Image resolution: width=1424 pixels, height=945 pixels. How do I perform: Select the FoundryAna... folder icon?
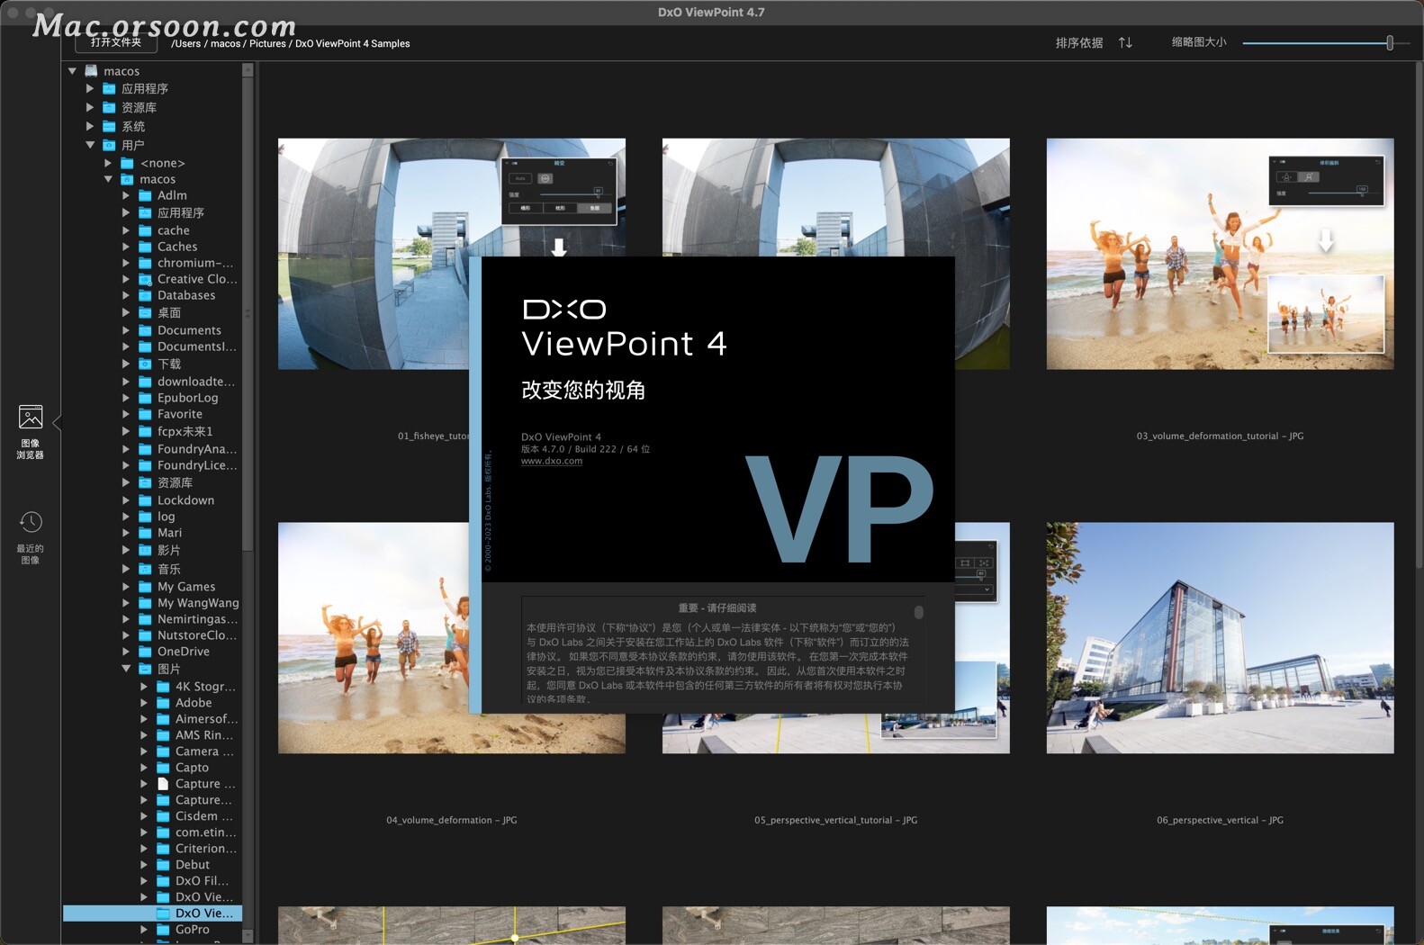point(145,449)
